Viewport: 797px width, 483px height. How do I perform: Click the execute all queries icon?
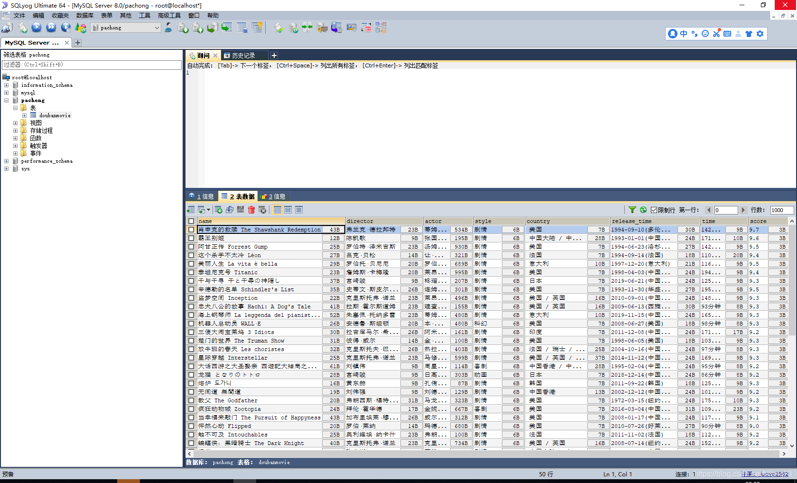pos(51,28)
